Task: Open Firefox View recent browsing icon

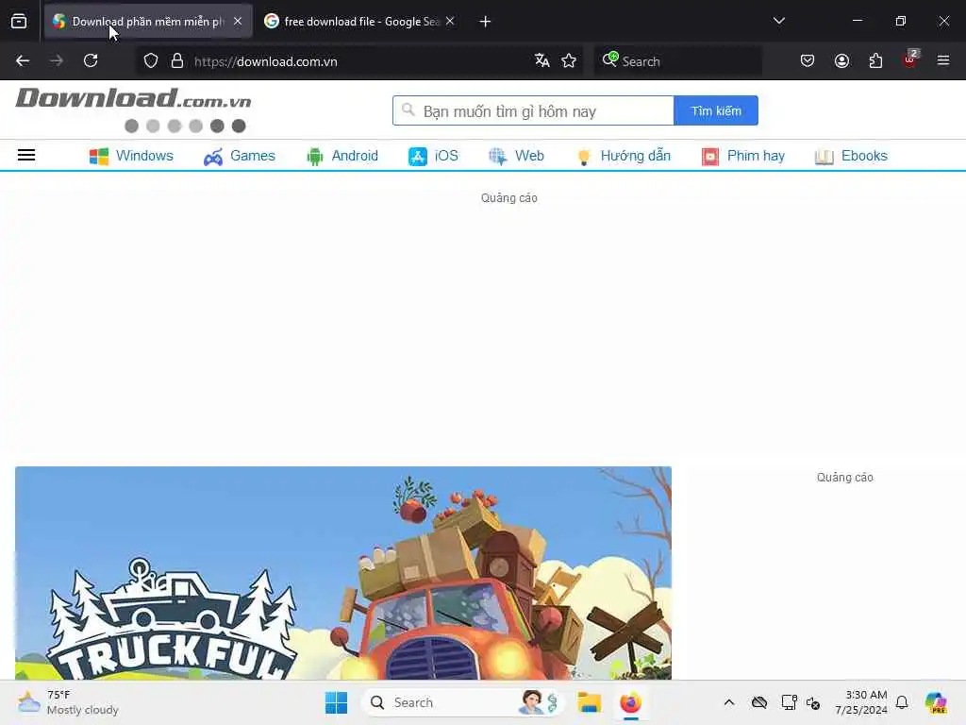Action: pyautogui.click(x=19, y=22)
